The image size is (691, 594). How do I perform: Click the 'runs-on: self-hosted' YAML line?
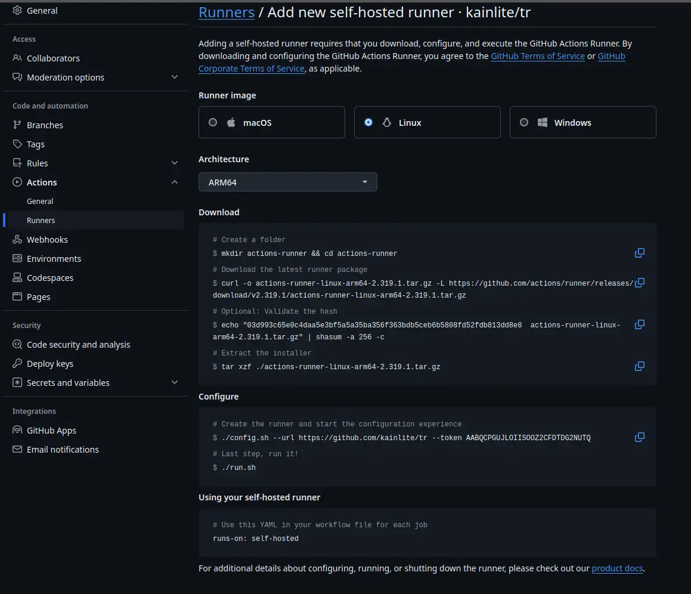pyautogui.click(x=256, y=539)
